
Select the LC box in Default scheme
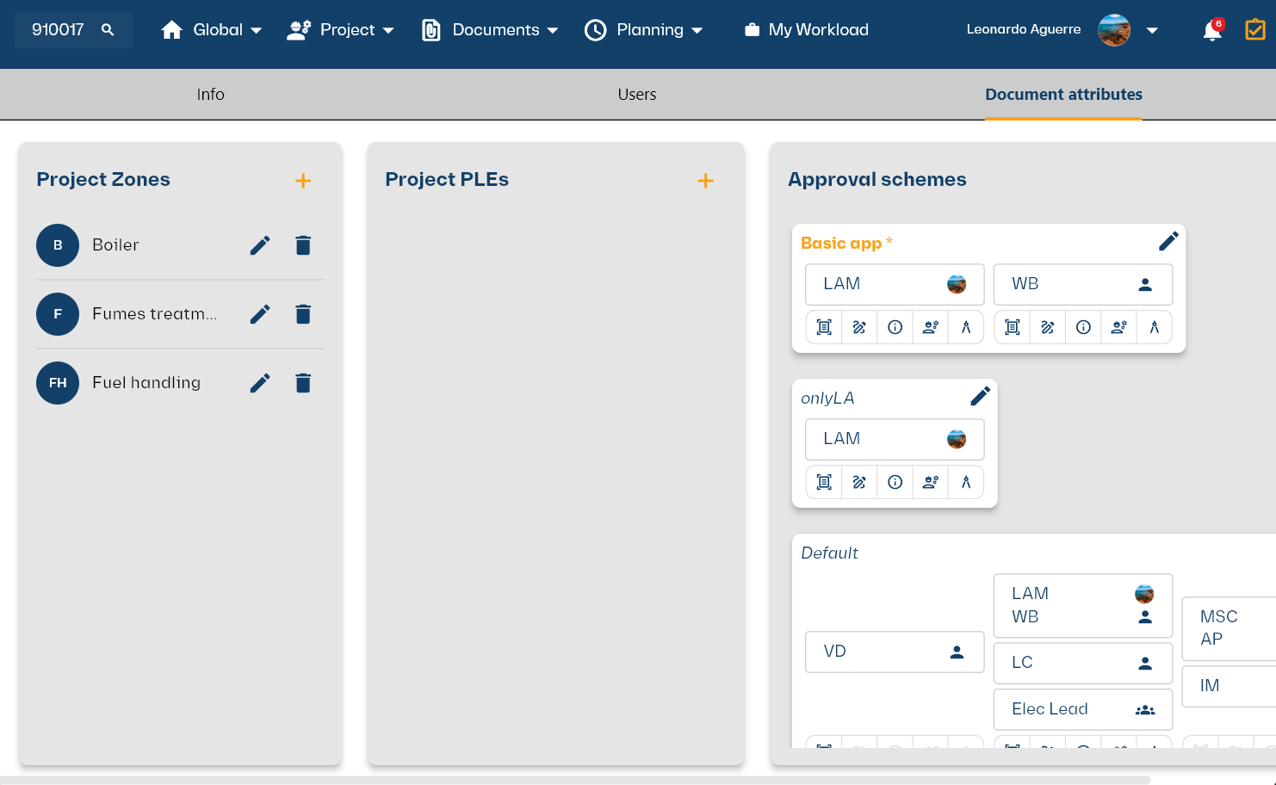click(1083, 663)
